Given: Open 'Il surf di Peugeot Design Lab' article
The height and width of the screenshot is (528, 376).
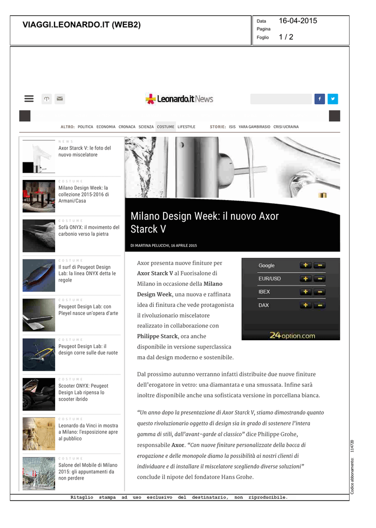Looking at the screenshot, I should point(87,273).
